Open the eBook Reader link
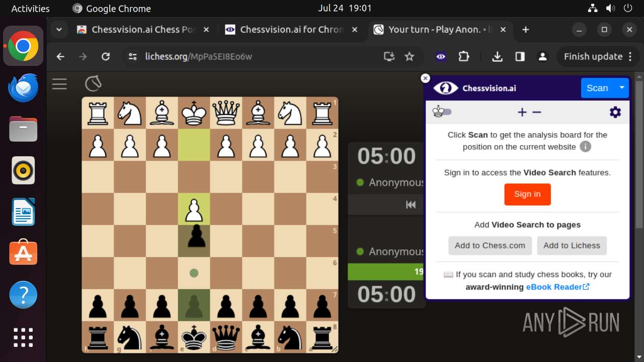 tap(557, 287)
